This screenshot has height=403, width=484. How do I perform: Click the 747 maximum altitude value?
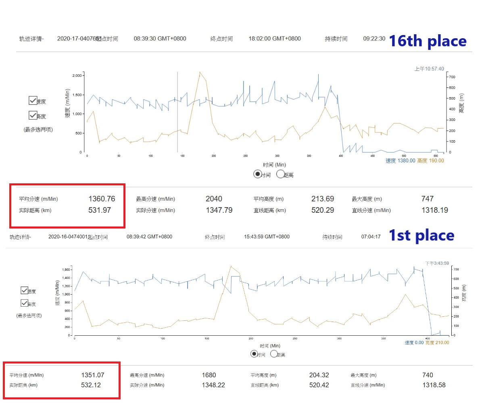point(427,199)
